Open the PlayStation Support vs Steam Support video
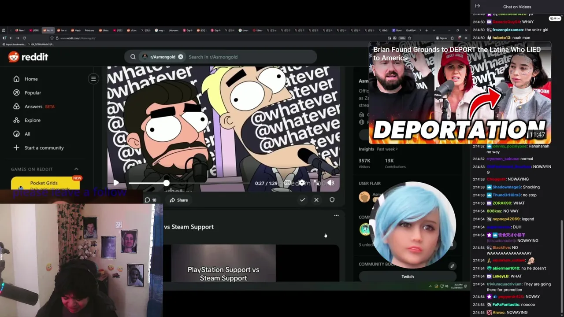The height and width of the screenshot is (317, 564). (223, 263)
